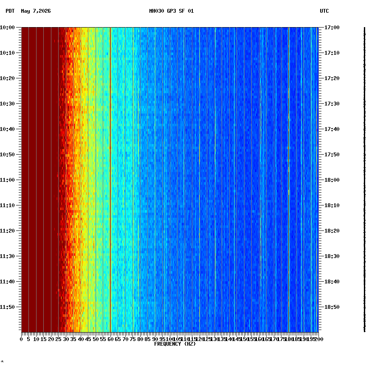Click the 18:50 UTC time label
The width and height of the screenshot is (383, 366).
tap(332, 307)
